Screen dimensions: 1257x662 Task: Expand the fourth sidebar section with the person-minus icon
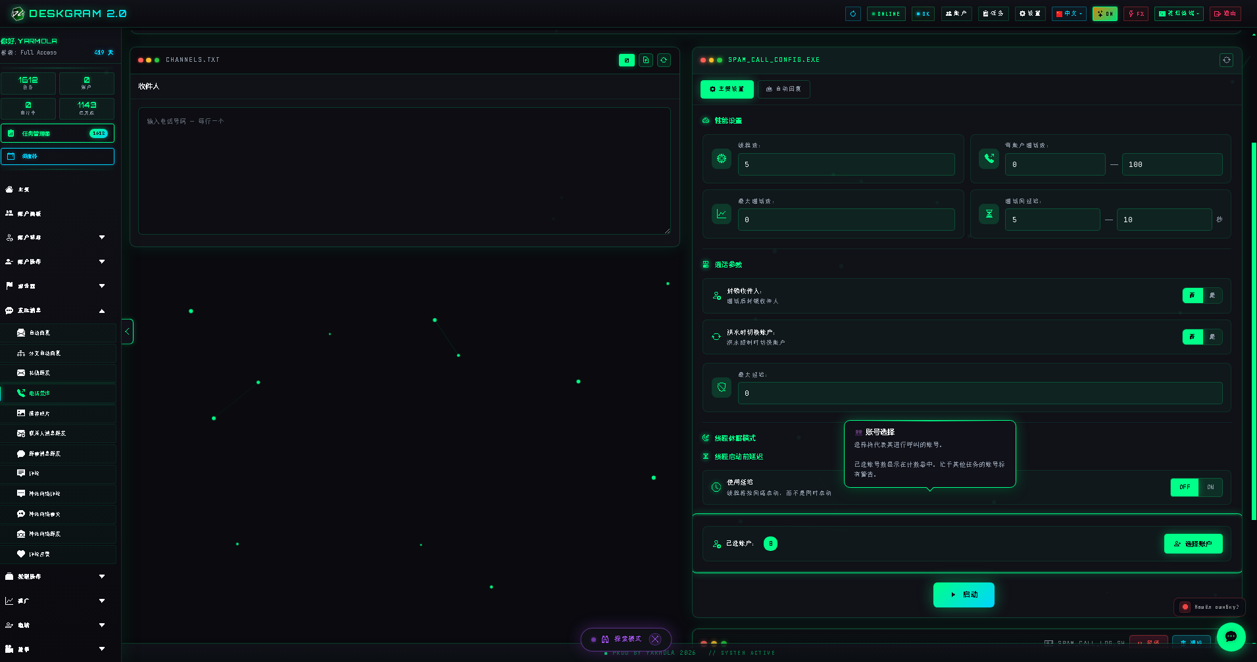coord(58,262)
